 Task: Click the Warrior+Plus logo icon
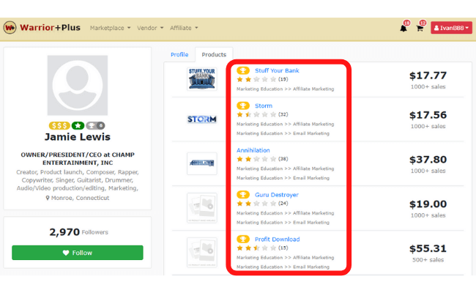(x=10, y=28)
